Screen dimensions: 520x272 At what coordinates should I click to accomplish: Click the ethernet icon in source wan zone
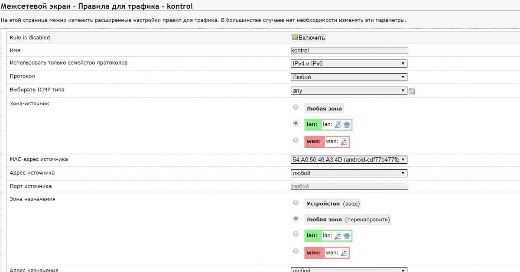pos(344,142)
